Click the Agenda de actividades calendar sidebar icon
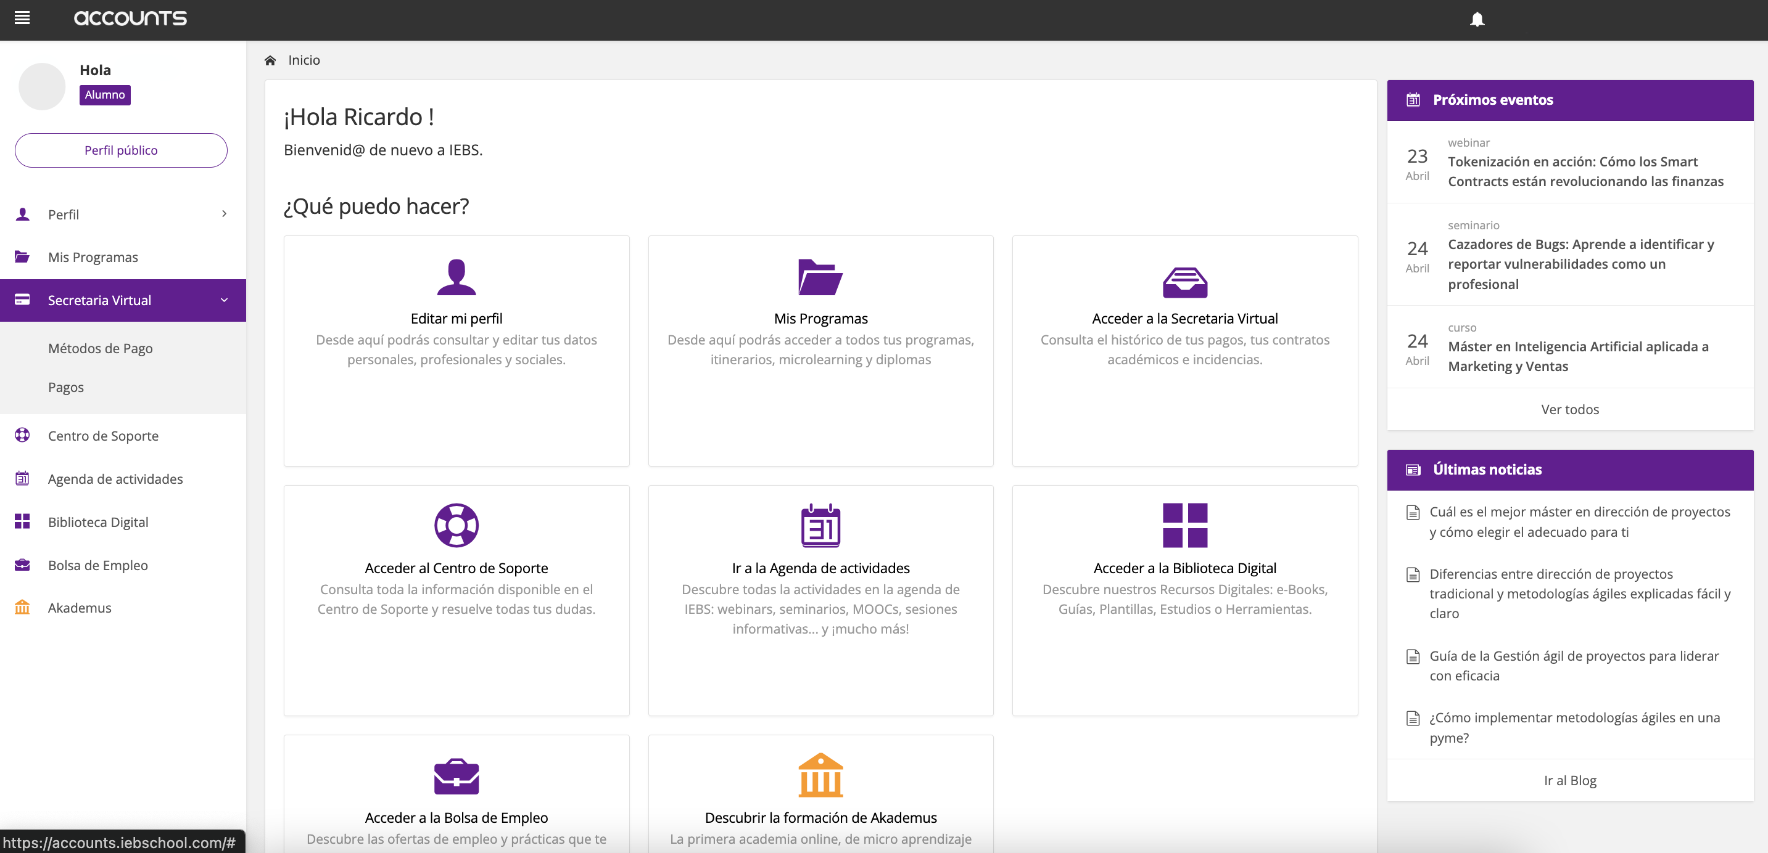1768x853 pixels. 22,479
